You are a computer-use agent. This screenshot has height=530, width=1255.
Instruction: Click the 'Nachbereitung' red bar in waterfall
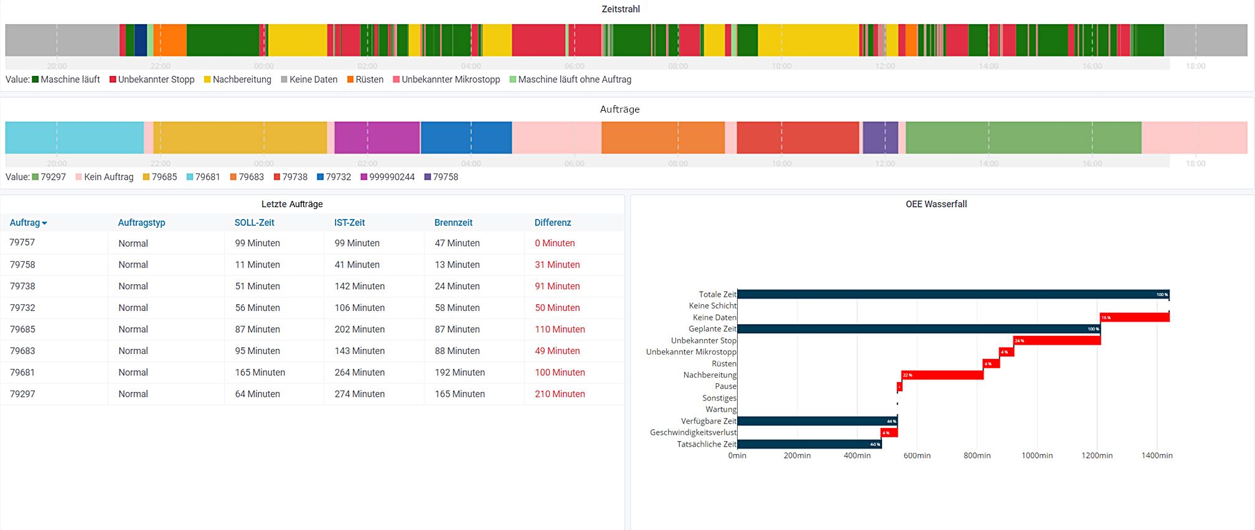point(942,375)
